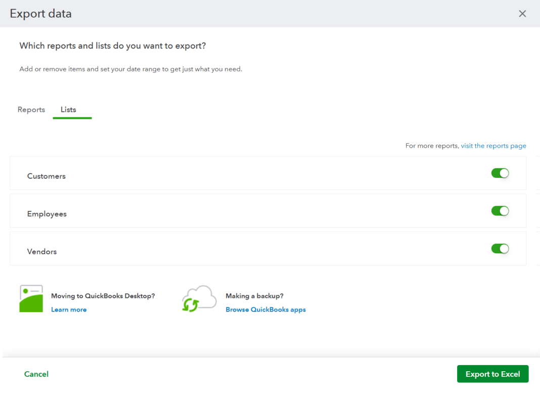Cancel the data export

tap(36, 374)
